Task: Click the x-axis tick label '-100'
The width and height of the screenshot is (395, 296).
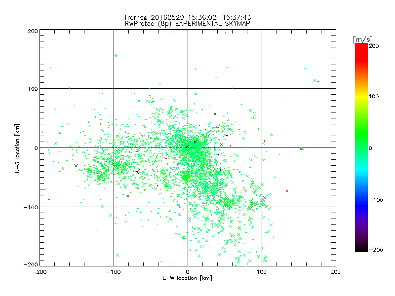Action: 114,272
